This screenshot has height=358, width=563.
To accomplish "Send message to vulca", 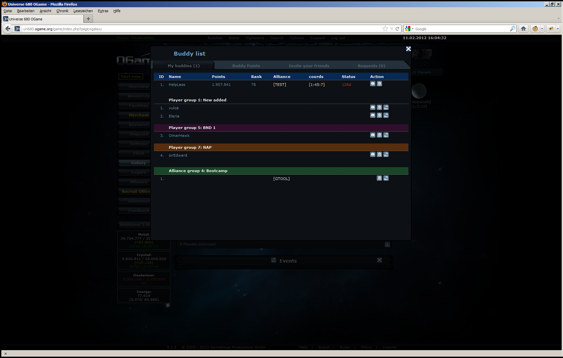I will pyautogui.click(x=373, y=107).
